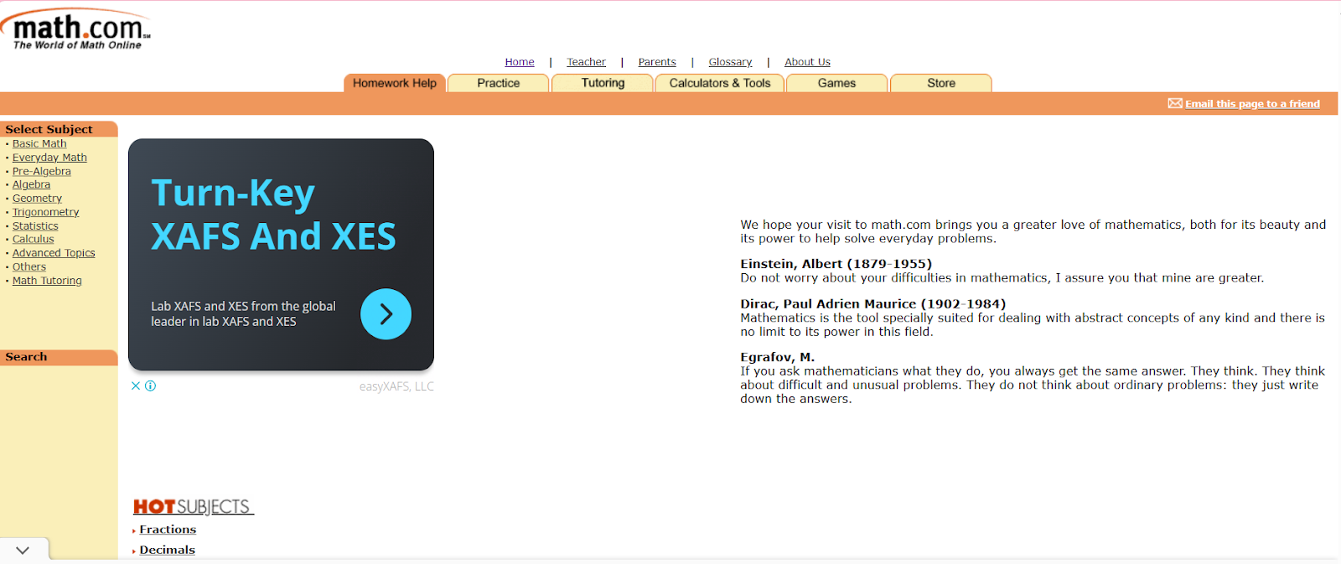Screen dimensions: 1341x564
Task: Select Calculus subject
Action: [33, 240]
